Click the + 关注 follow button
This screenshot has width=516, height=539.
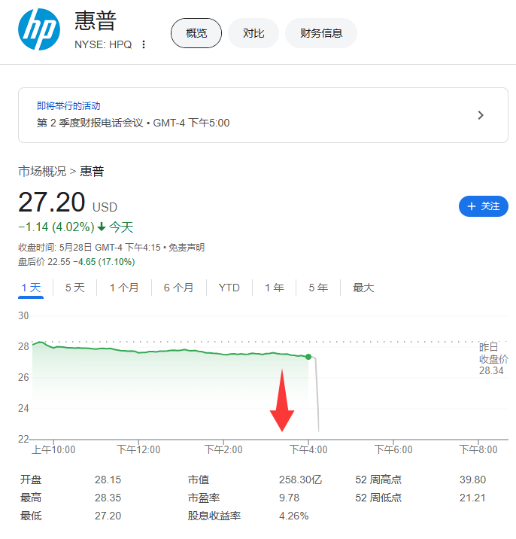(x=484, y=206)
